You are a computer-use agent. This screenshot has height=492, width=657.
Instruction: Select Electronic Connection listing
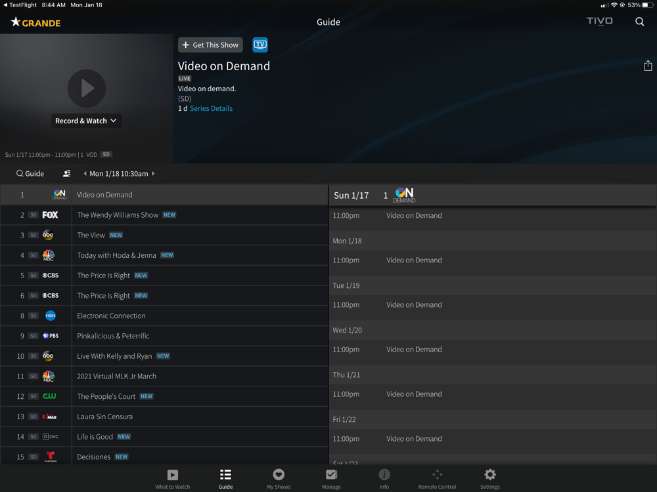click(x=200, y=316)
